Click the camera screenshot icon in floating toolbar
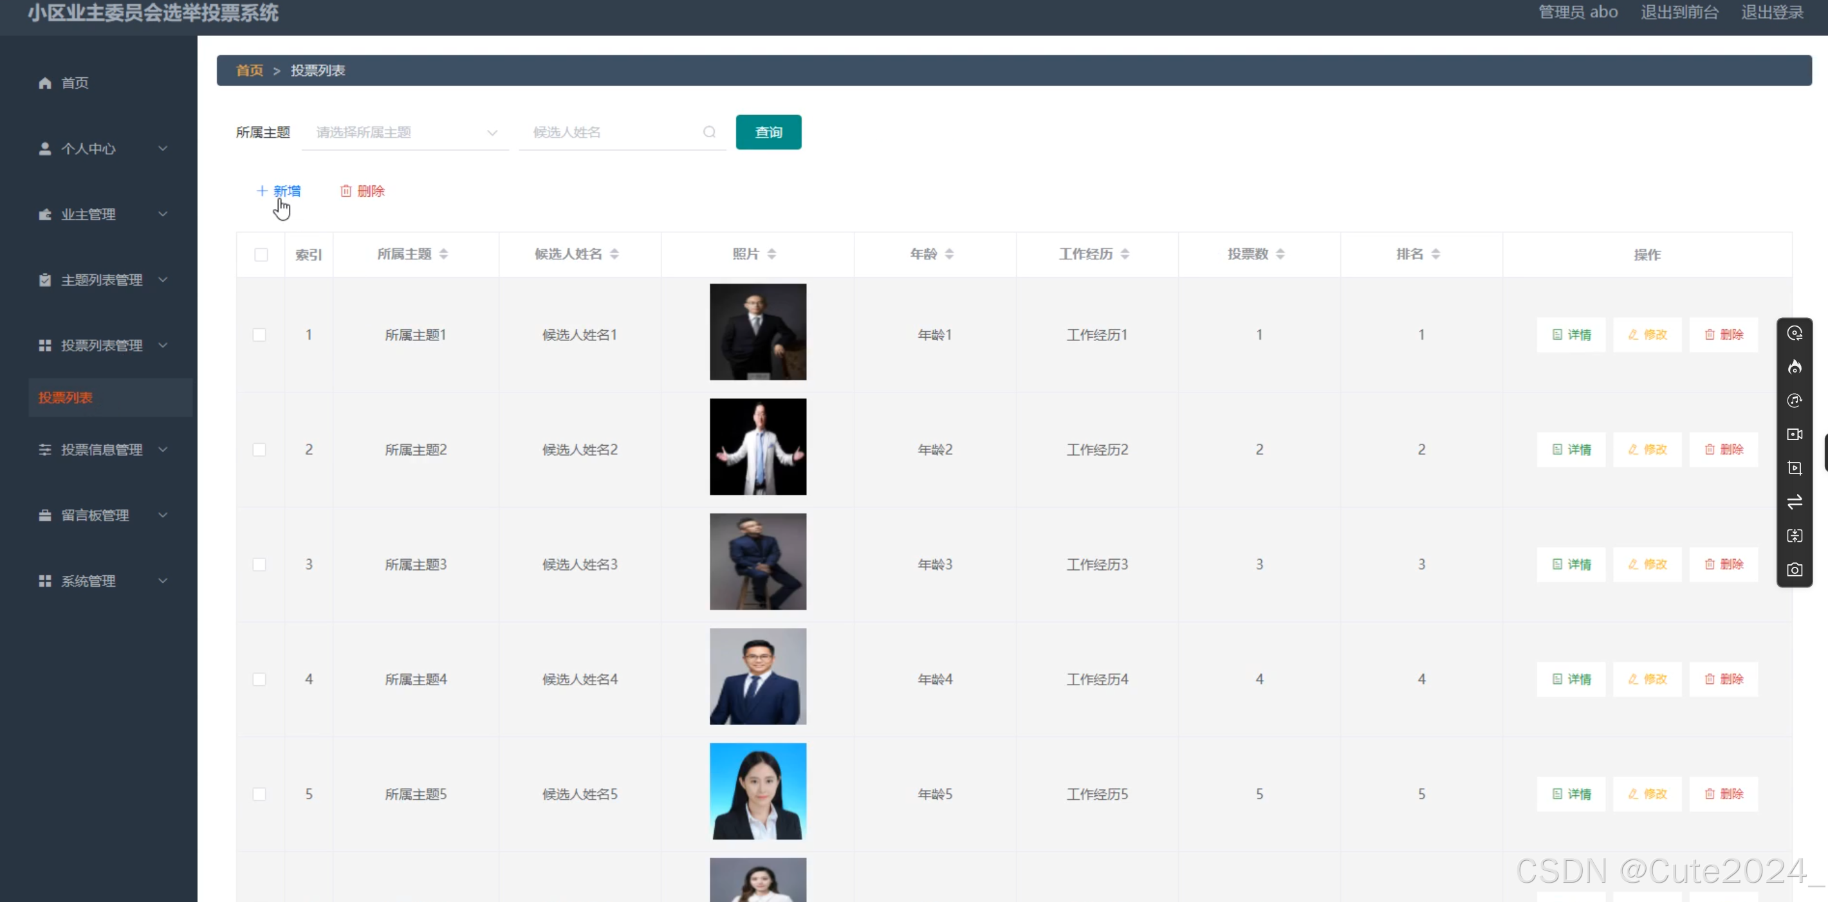The width and height of the screenshot is (1828, 902). [1795, 570]
